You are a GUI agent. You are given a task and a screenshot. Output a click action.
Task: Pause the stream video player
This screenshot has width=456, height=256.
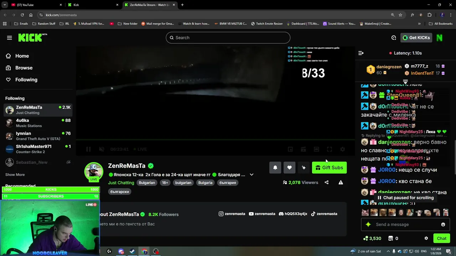[x=88, y=149]
